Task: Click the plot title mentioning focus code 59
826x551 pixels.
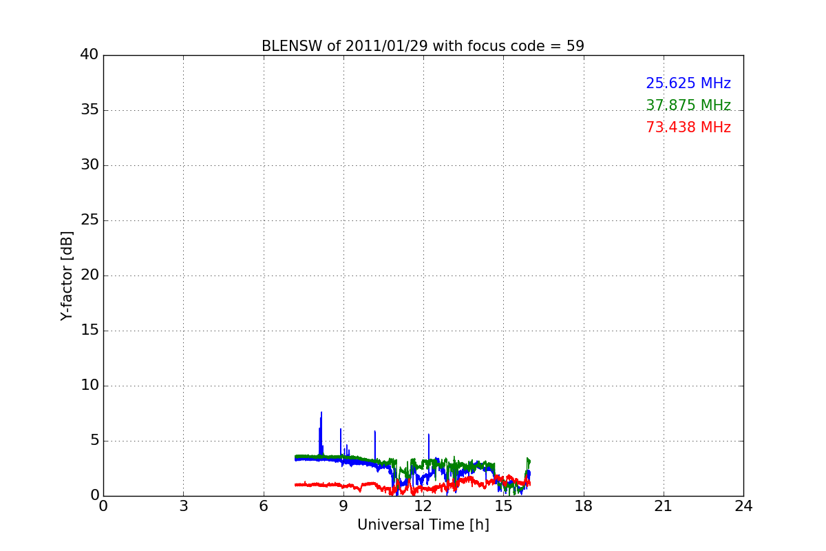Action: (x=423, y=46)
